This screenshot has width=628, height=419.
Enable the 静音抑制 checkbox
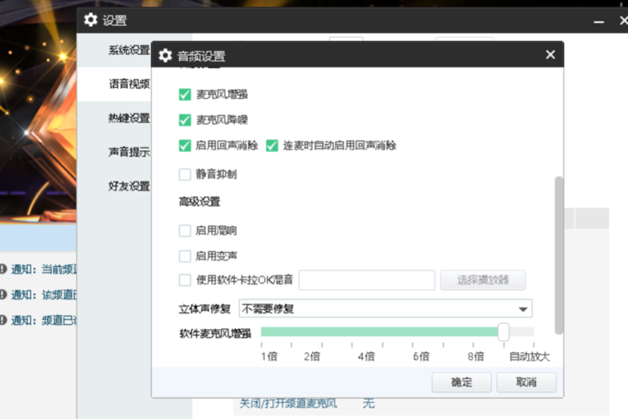coord(185,174)
